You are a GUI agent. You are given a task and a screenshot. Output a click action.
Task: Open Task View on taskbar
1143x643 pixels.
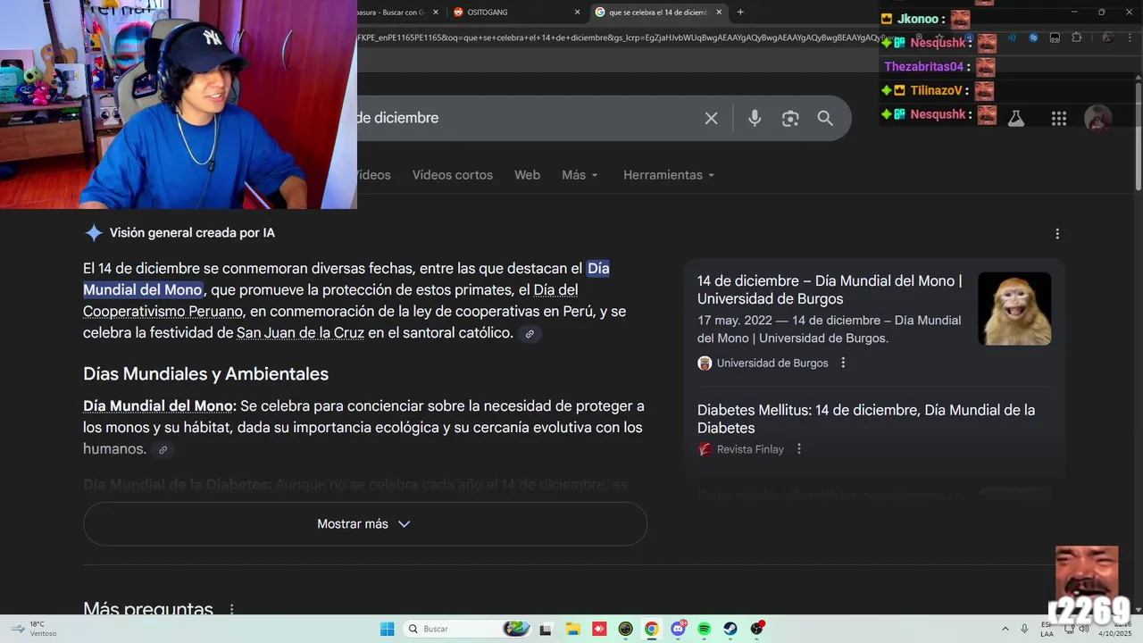coord(546,629)
